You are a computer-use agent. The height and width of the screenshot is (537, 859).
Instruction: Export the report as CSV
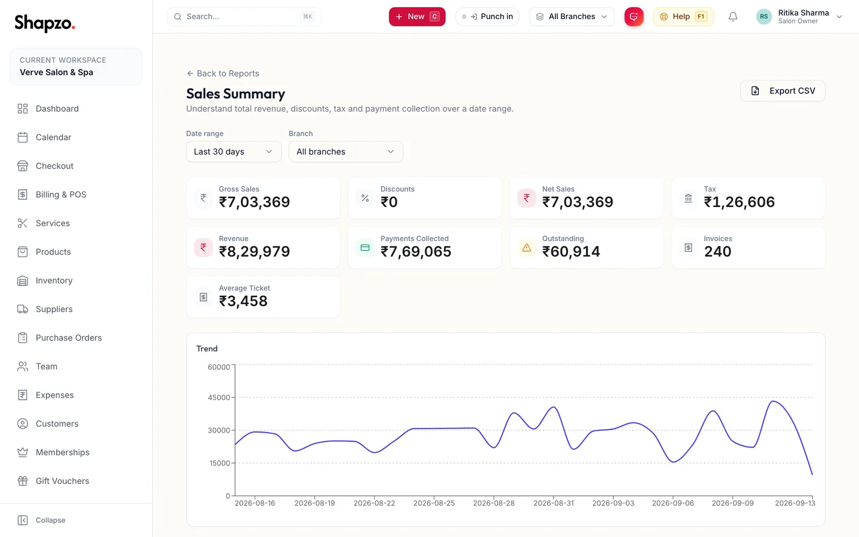[783, 91]
